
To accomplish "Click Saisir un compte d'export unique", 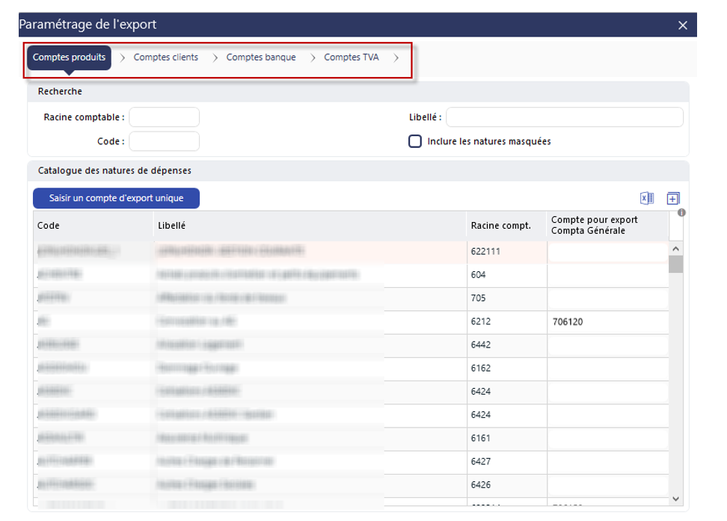I will click(x=116, y=199).
